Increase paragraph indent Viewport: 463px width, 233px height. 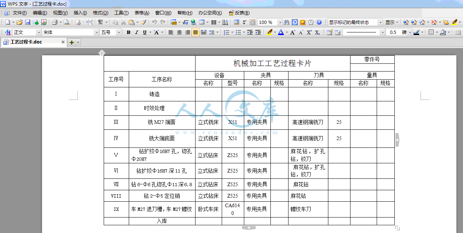click(x=258, y=32)
